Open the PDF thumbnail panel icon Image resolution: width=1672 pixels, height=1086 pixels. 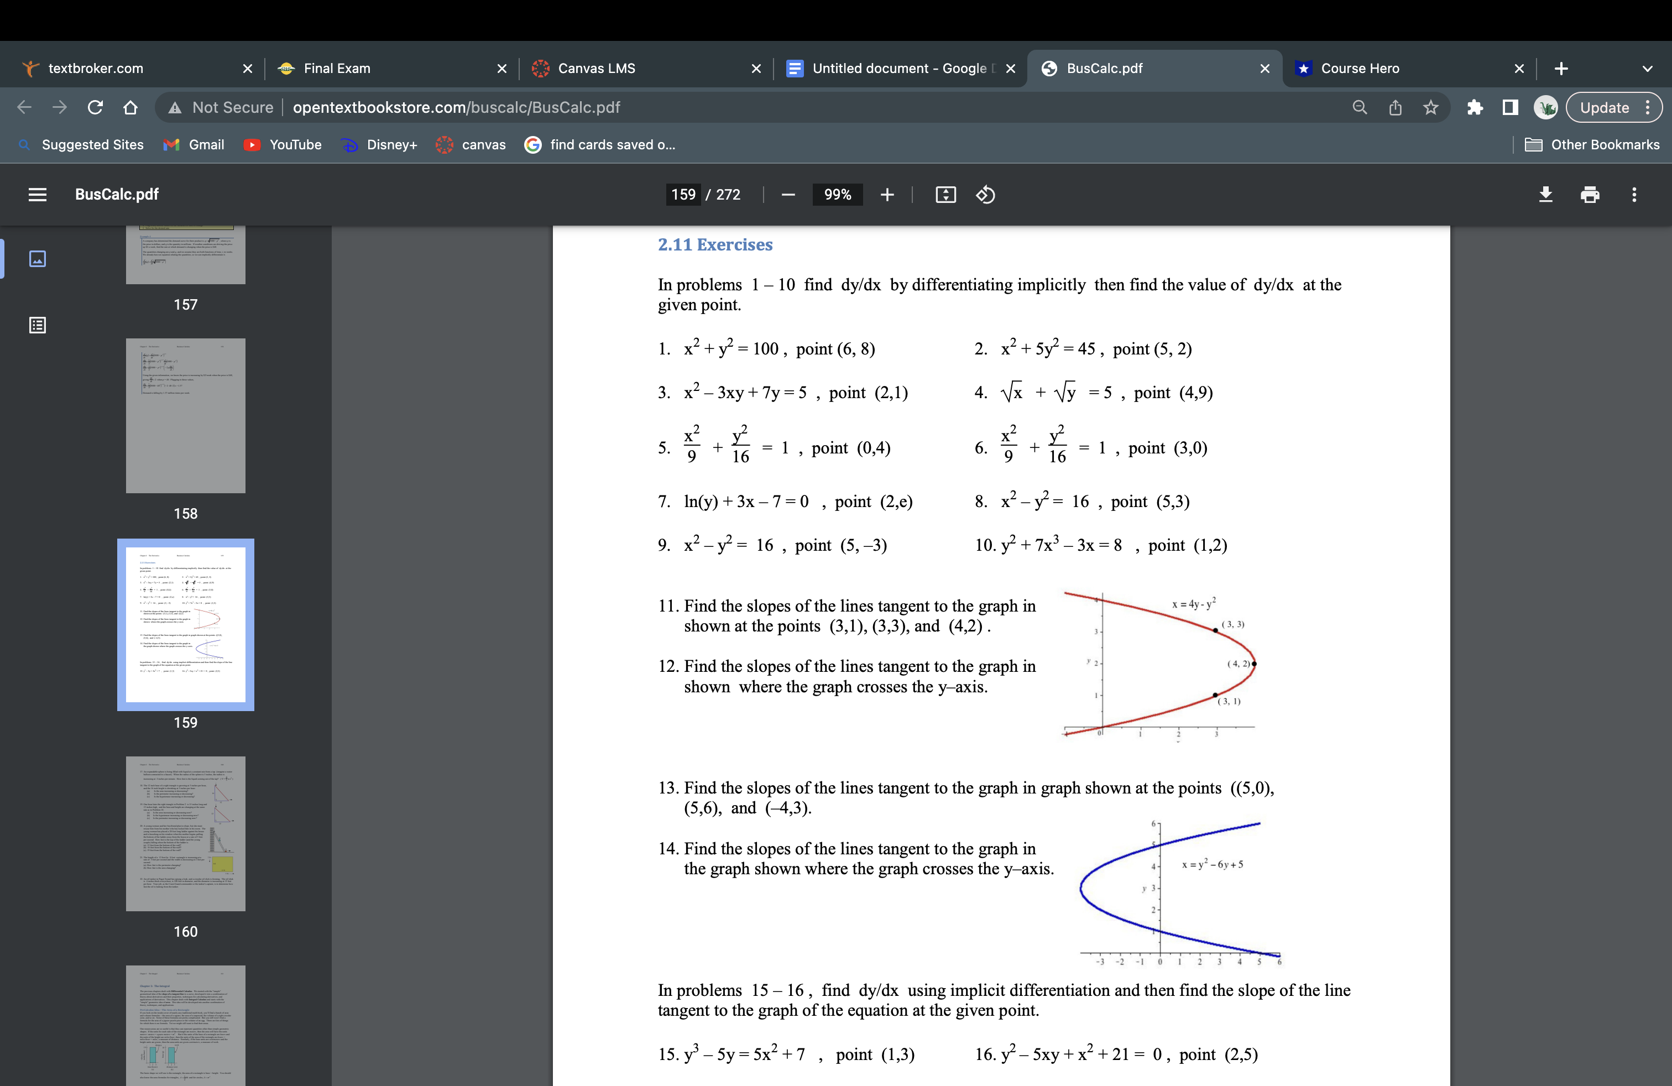coord(37,258)
